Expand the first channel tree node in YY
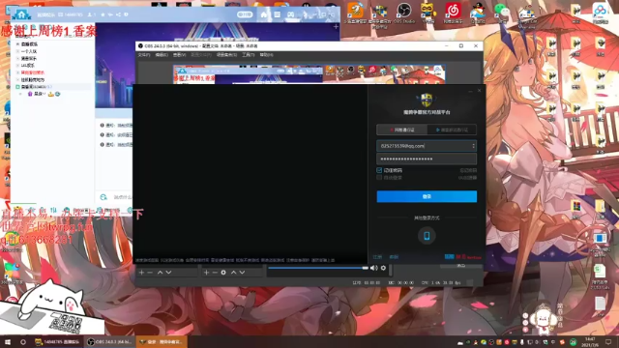The height and width of the screenshot is (348, 619). (x=17, y=44)
